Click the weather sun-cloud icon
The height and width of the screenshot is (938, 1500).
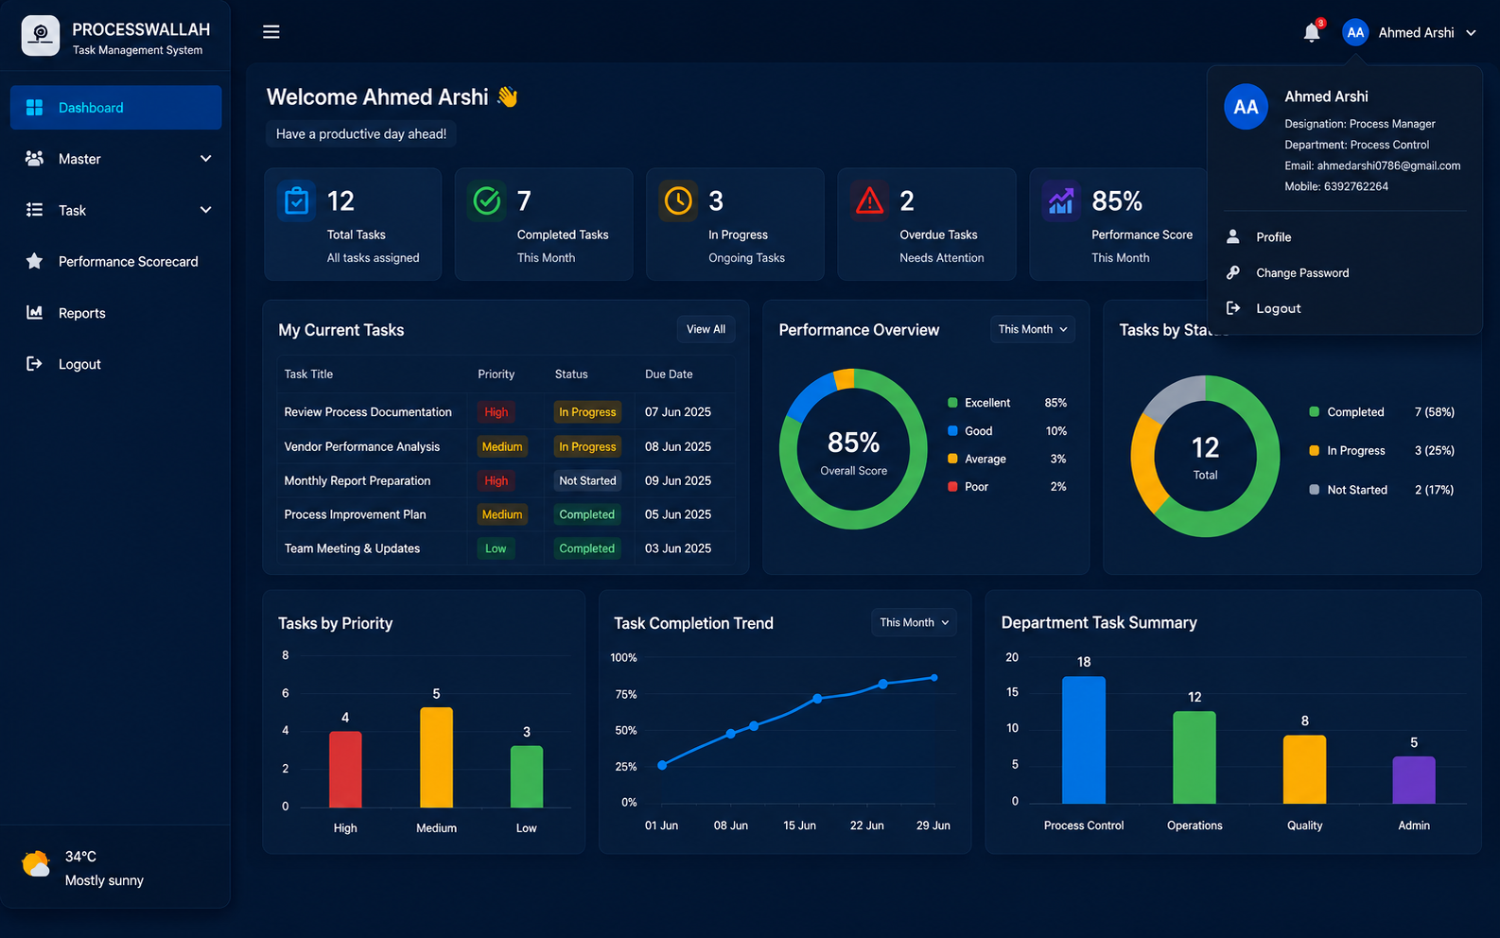tap(36, 864)
